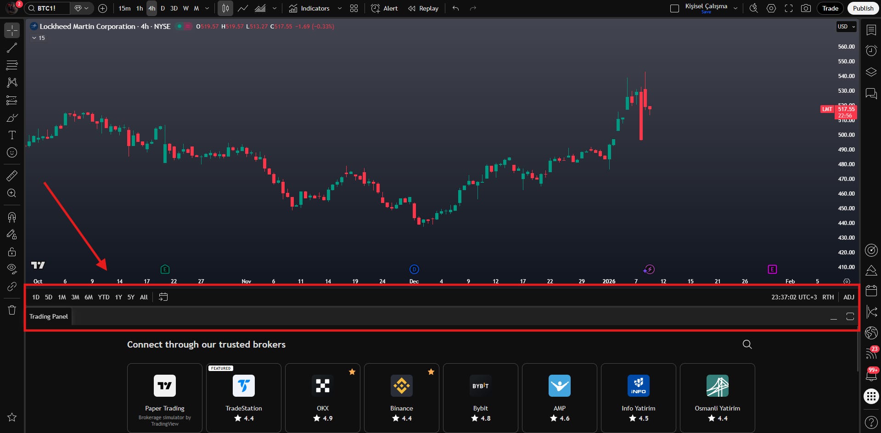Viewport: 881px width, 433px height.
Task: Activate the Zoom In tool
Action: (12, 193)
